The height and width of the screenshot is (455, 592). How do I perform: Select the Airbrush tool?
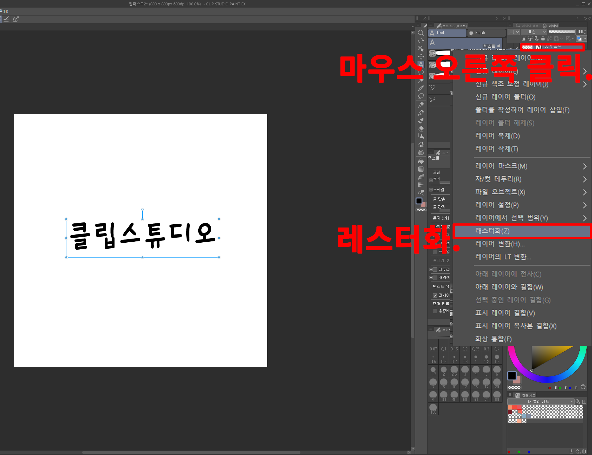coord(421,136)
